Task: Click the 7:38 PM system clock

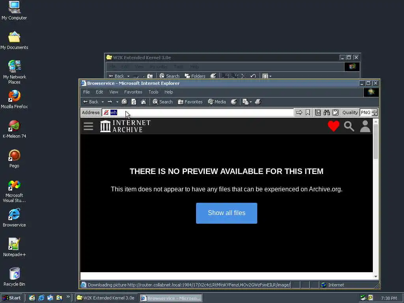Action: 389,298
